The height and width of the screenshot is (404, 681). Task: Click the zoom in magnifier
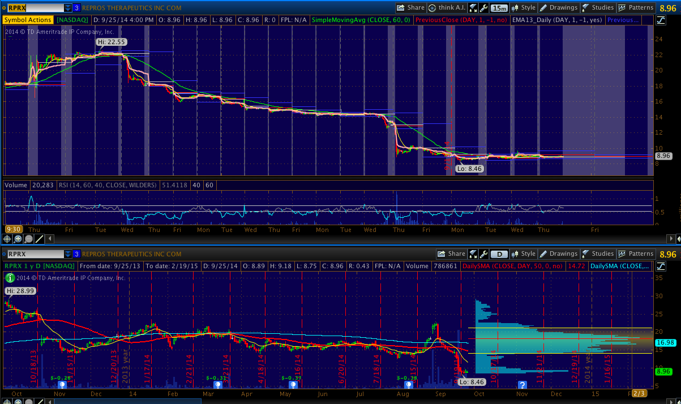coord(18,239)
